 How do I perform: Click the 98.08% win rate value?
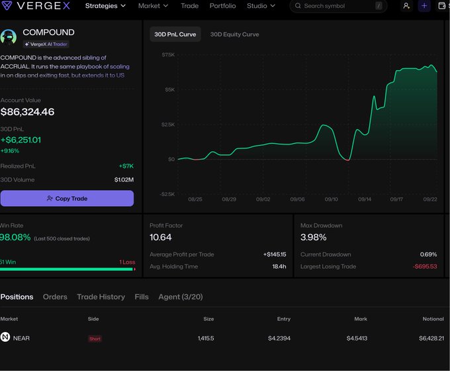tap(15, 237)
